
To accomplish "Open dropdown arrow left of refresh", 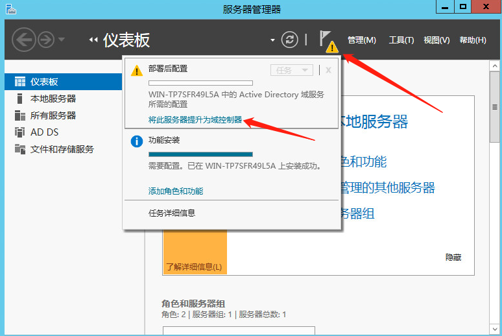I will pyautogui.click(x=272, y=40).
